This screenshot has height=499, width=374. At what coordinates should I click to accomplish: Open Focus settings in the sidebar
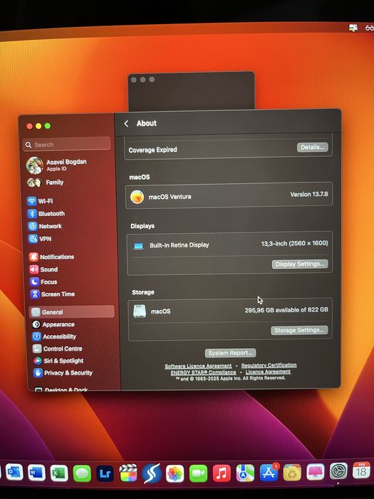point(43,282)
